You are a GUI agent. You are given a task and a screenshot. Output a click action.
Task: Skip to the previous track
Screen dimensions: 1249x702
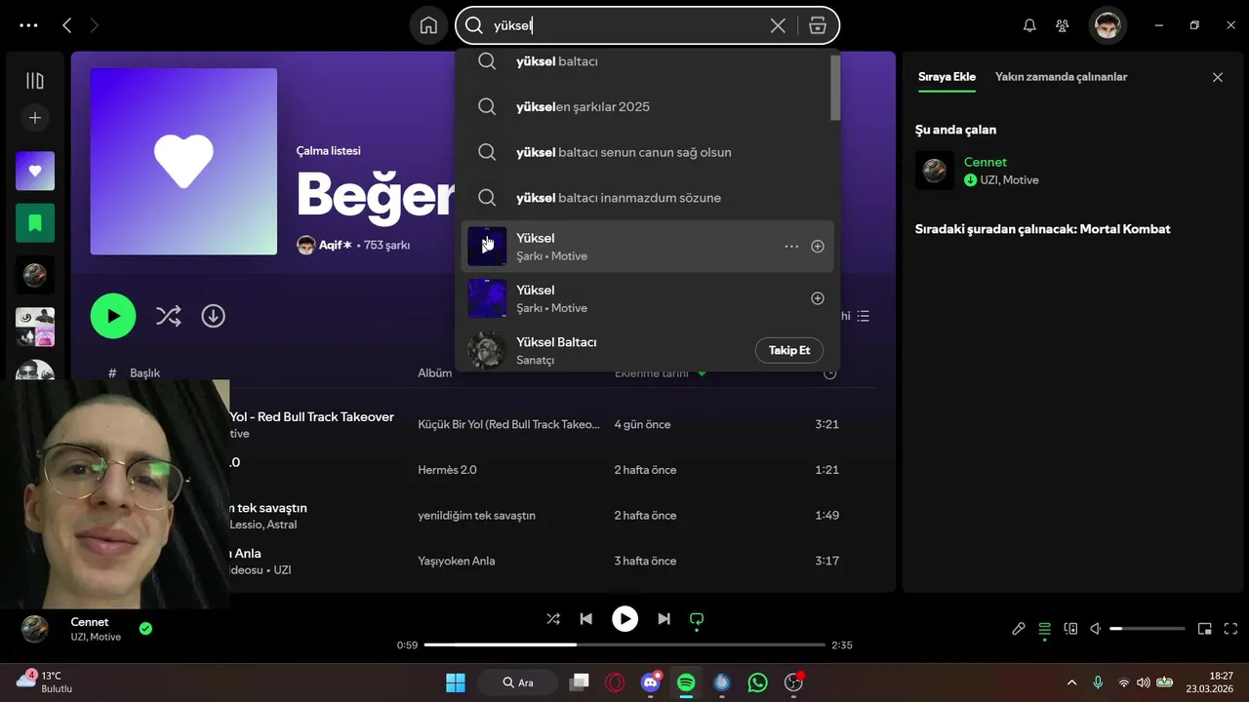point(585,619)
